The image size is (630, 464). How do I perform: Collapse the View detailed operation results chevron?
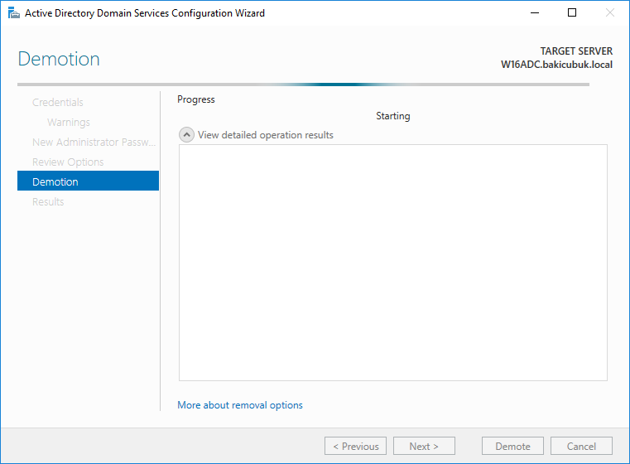click(186, 135)
